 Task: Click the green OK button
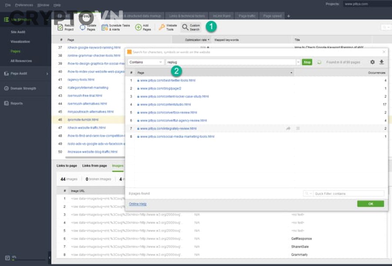point(371,204)
